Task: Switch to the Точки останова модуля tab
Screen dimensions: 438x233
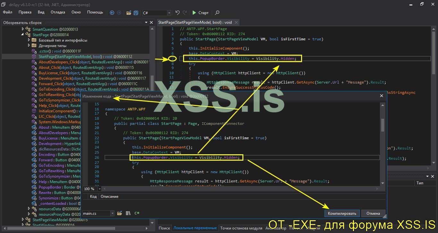Action: pos(241,228)
